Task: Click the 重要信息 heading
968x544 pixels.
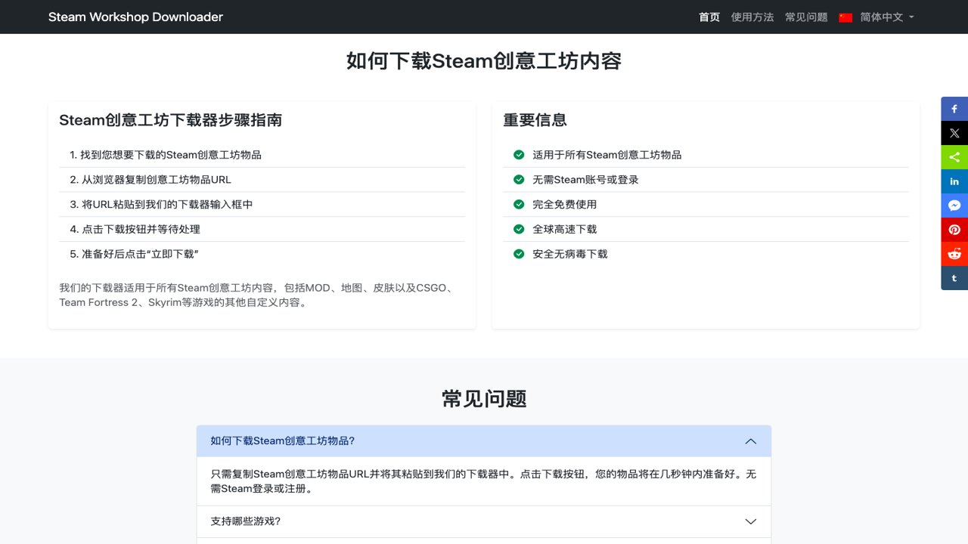Action: [x=535, y=120]
